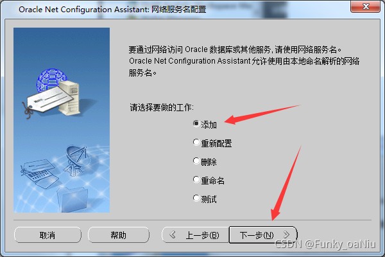Proceed with the 下一步(N) button
This screenshot has height=257, width=385.
(263, 235)
